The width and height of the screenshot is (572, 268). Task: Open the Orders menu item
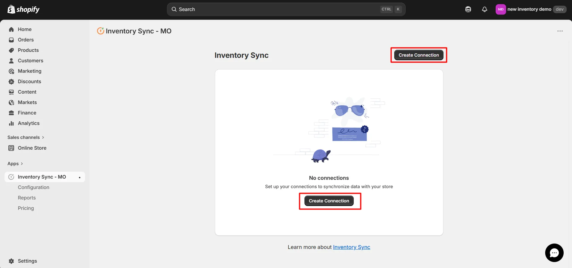[x=26, y=40]
